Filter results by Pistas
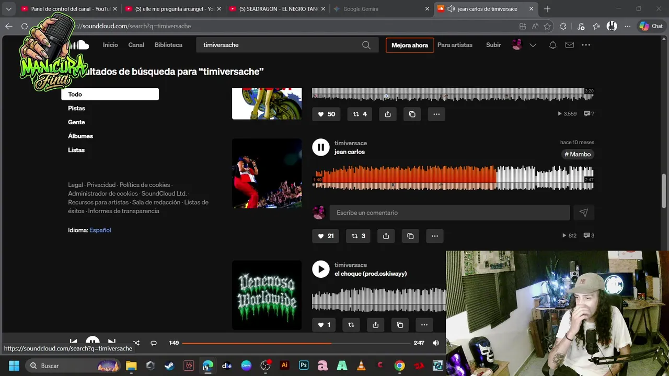The height and width of the screenshot is (376, 669). click(76, 108)
